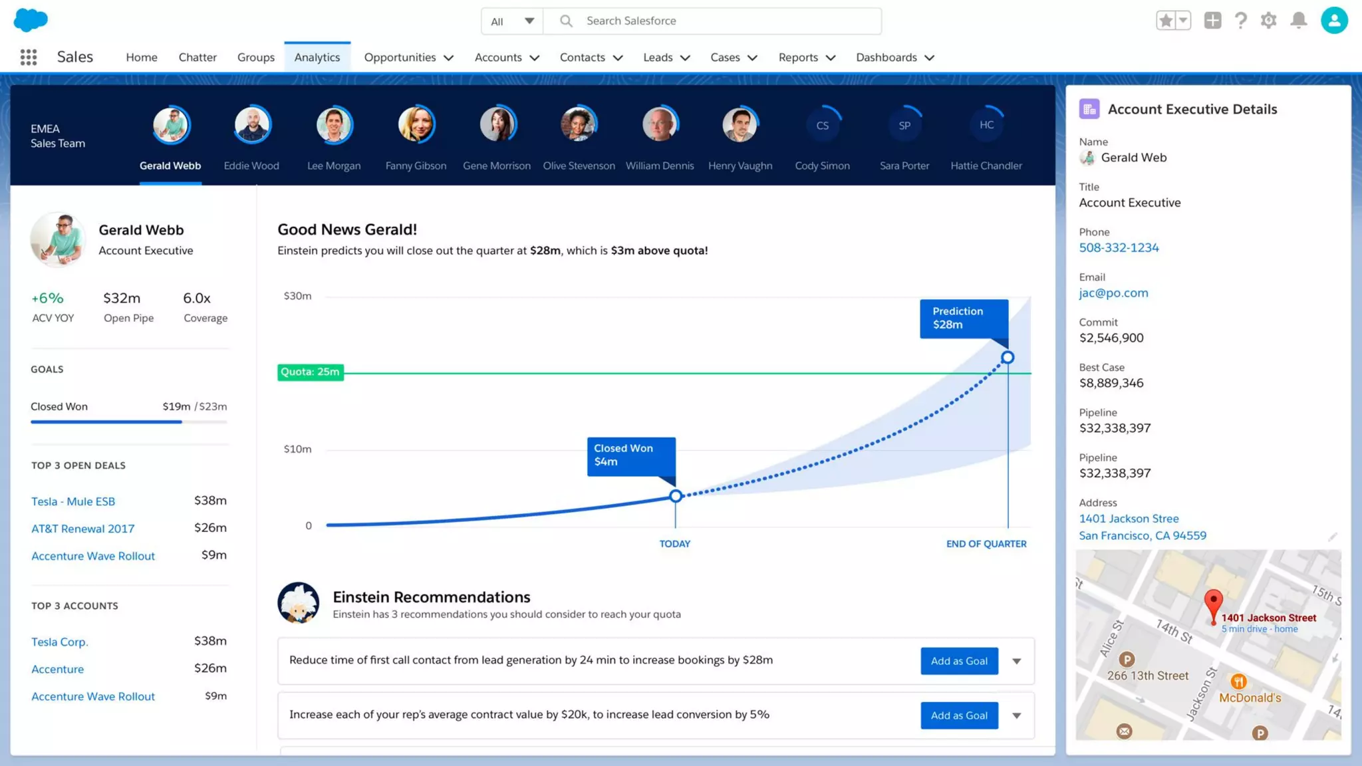The image size is (1362, 766).
Task: Open the global Create plus icon
Action: [1212, 21]
